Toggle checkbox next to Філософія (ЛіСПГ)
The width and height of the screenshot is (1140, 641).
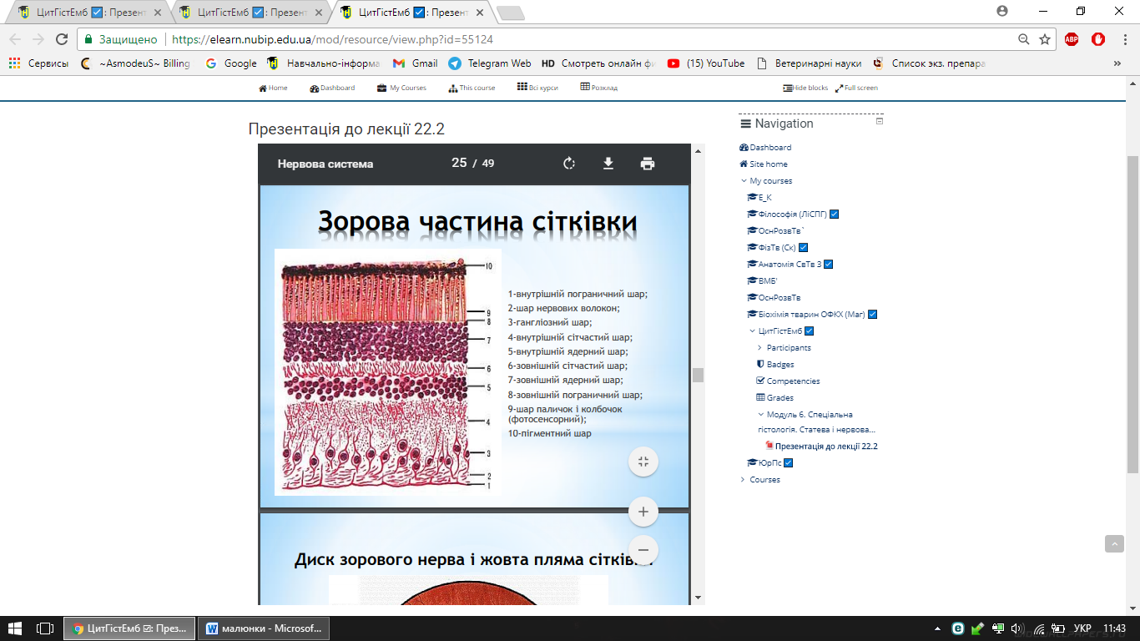pyautogui.click(x=835, y=215)
